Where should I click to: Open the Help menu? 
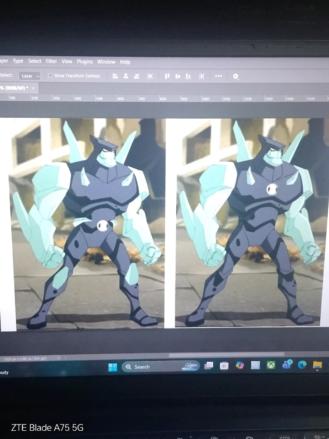[x=125, y=62]
